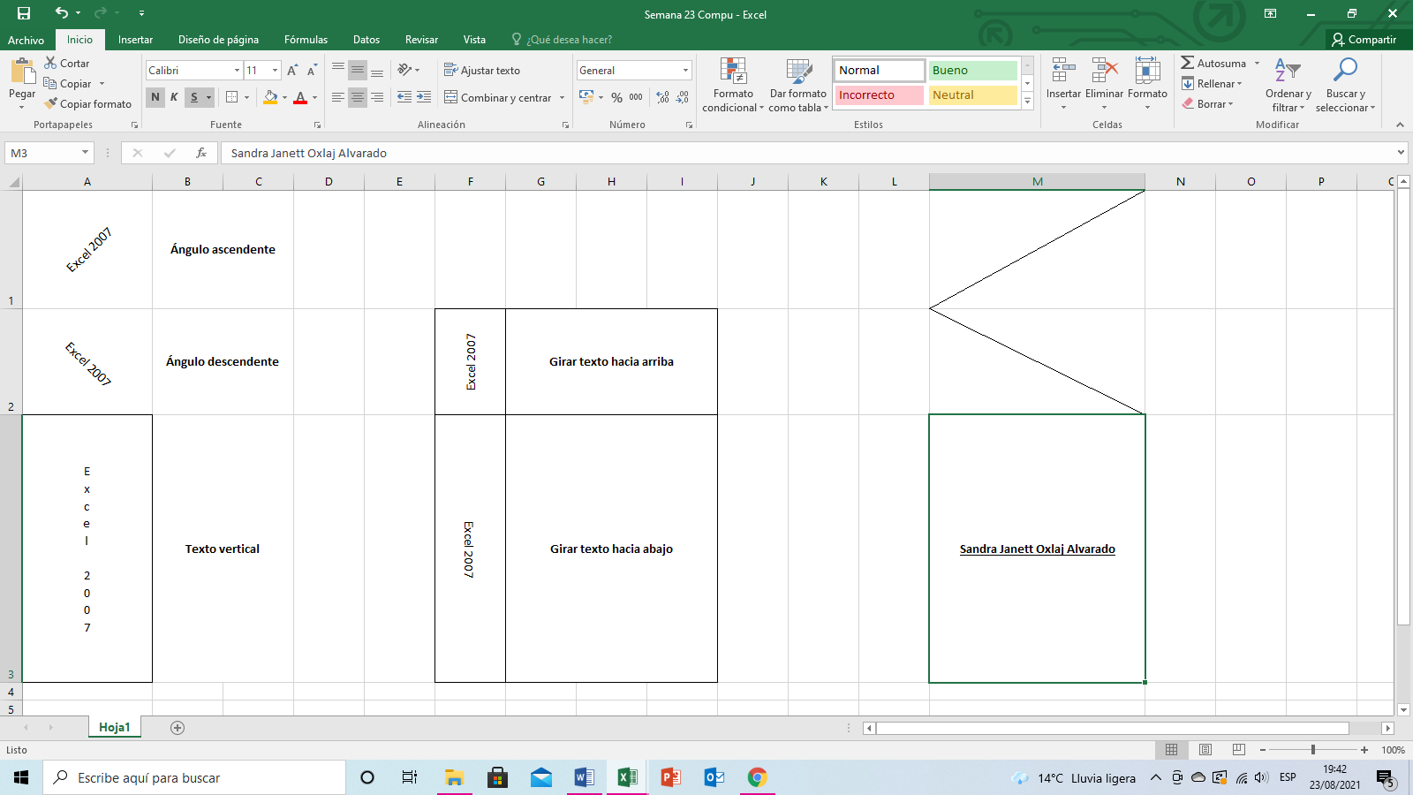1413x795 pixels.
Task: Click the Save icon in quick access toolbar
Action: (x=24, y=13)
